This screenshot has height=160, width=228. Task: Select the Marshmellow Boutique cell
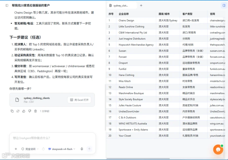click(136, 93)
